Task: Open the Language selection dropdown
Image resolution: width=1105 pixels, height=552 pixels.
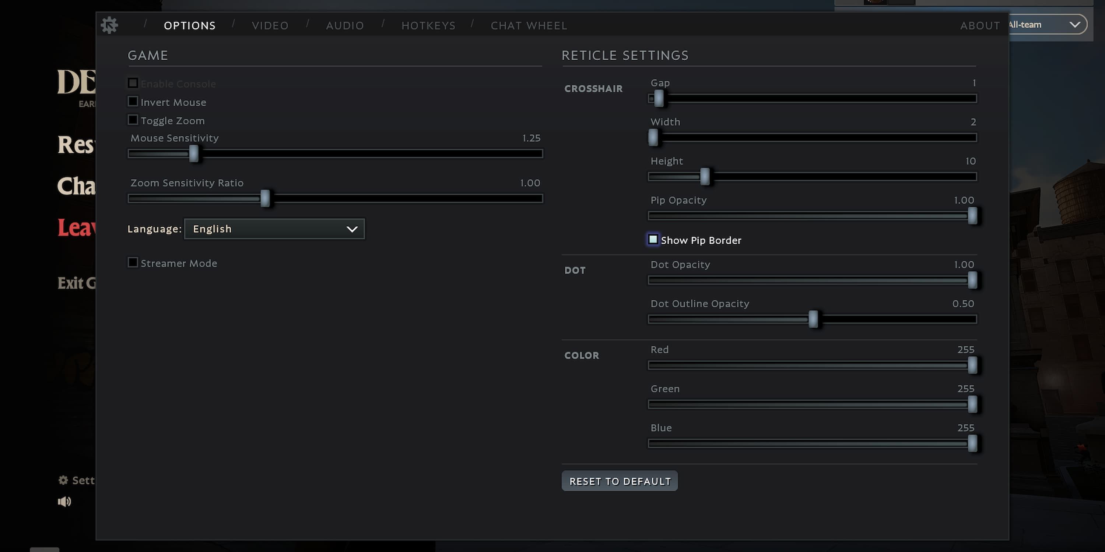Action: click(273, 228)
